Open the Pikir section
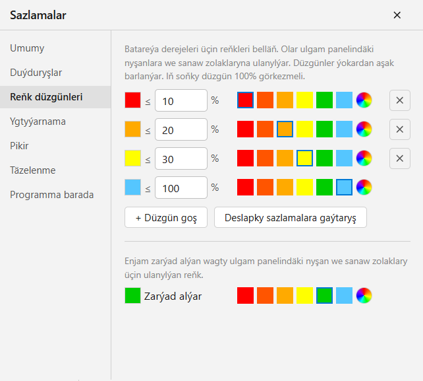 55,146
